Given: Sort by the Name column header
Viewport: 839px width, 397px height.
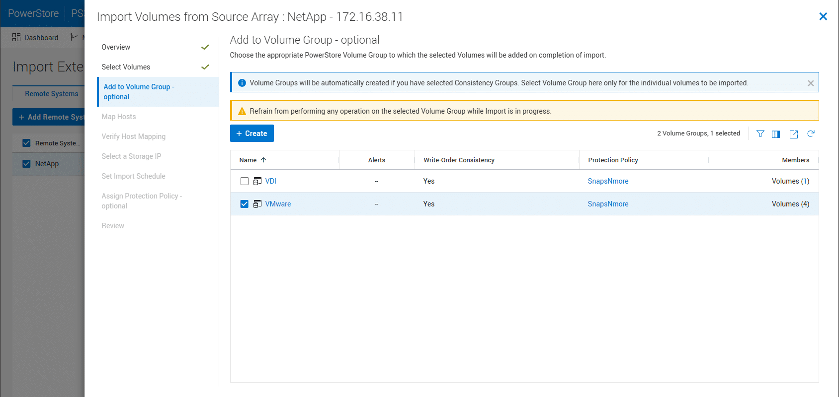Looking at the screenshot, I should (x=248, y=160).
